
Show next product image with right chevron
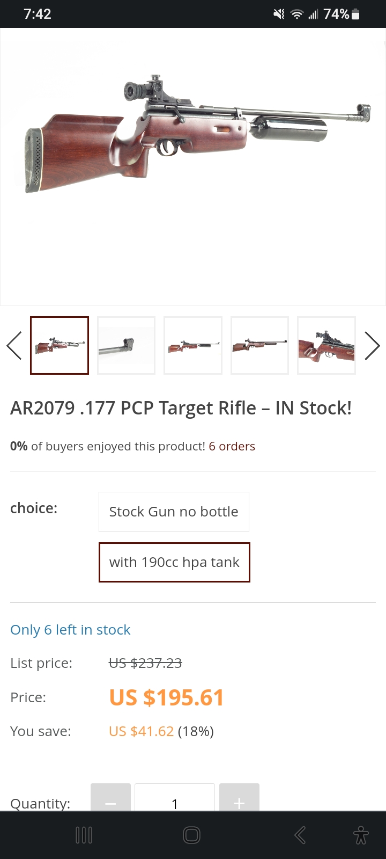point(372,345)
